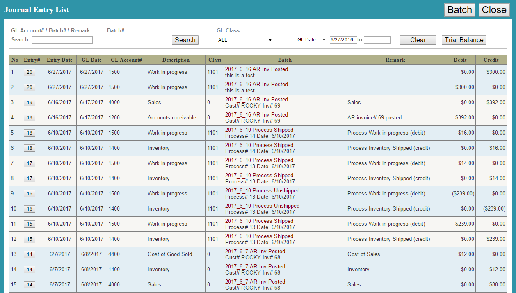Click the Batch# input field
The width and height of the screenshot is (516, 293).
(137, 40)
